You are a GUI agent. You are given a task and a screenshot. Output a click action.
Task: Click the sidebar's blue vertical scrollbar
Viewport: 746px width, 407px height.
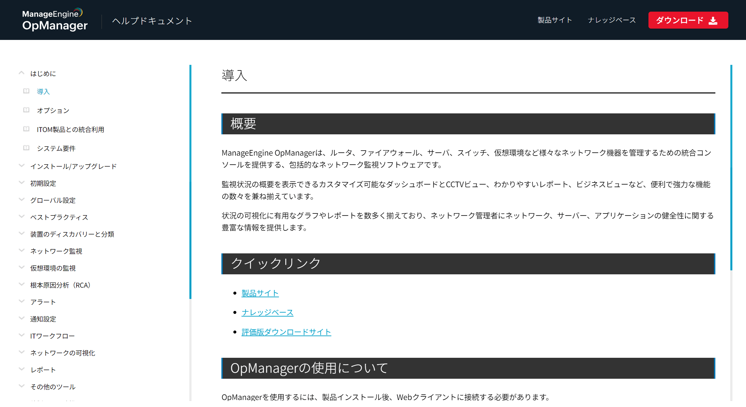(190, 181)
